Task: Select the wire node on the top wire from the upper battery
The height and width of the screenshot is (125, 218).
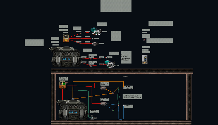Action: click(81, 33)
